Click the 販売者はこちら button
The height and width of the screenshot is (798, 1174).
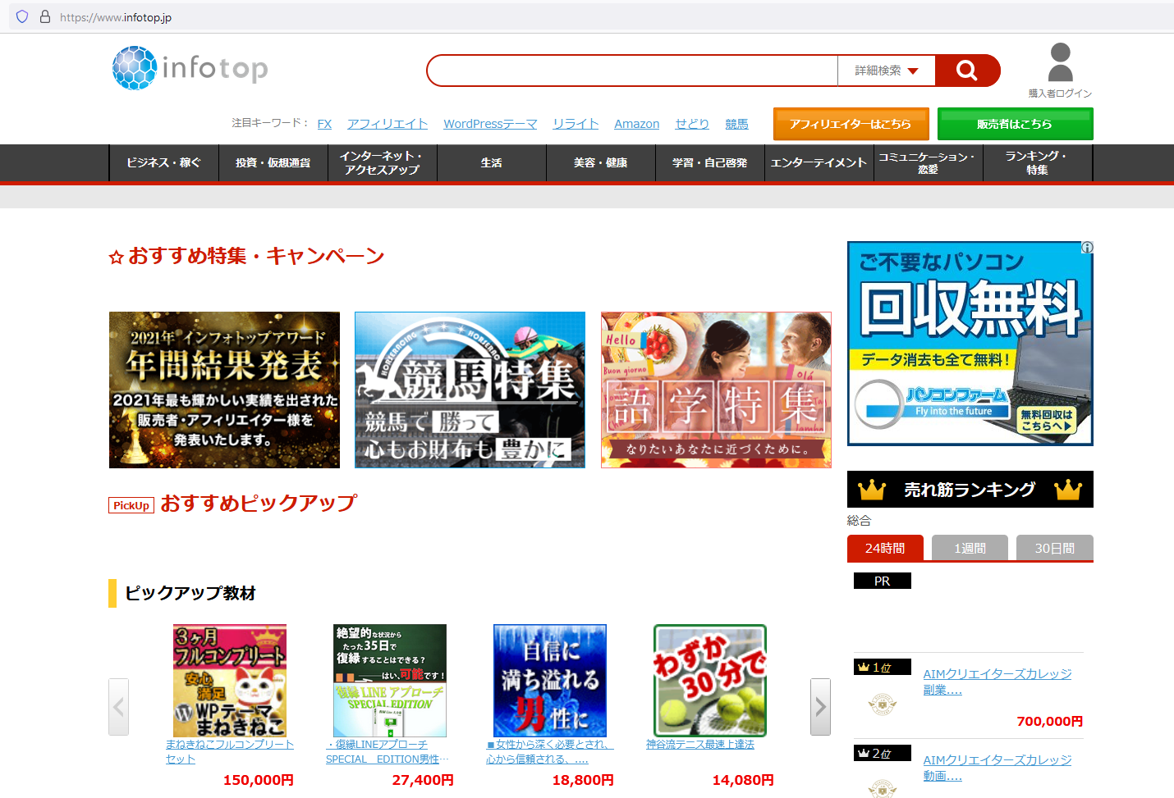[1014, 123]
